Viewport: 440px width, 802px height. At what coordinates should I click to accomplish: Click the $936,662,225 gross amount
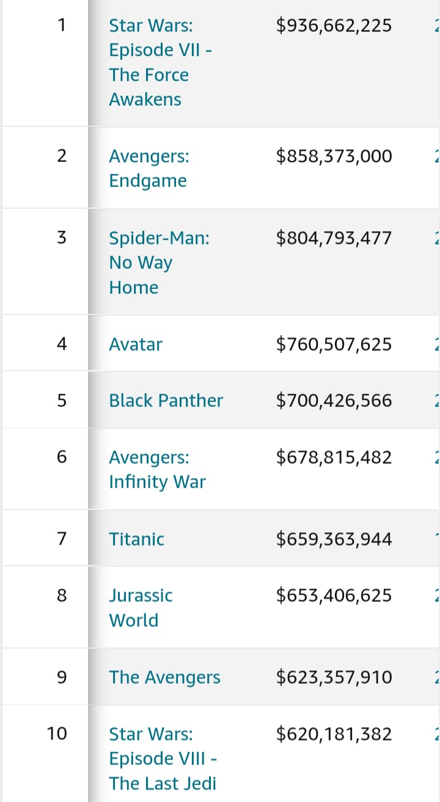(x=334, y=26)
